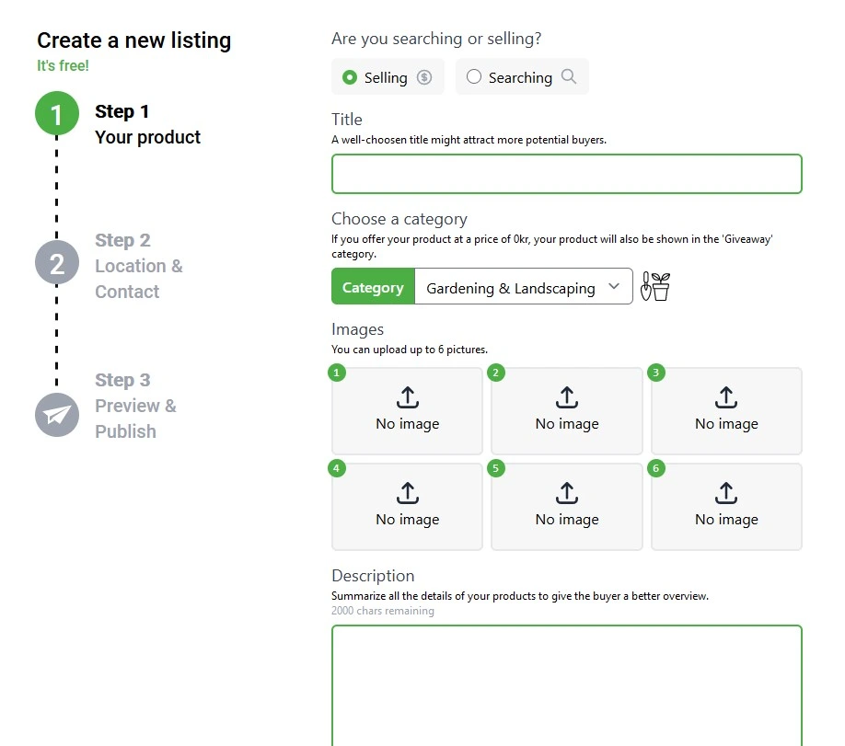Click the gardening trowel and plant icon
845x746 pixels.
tap(654, 286)
